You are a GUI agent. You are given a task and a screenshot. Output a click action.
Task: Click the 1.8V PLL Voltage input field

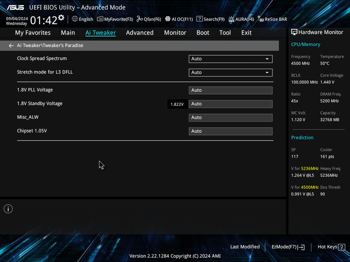(230, 90)
